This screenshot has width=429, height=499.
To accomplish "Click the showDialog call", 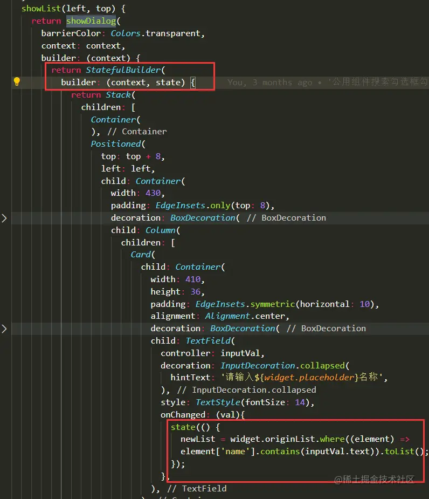I will point(91,21).
